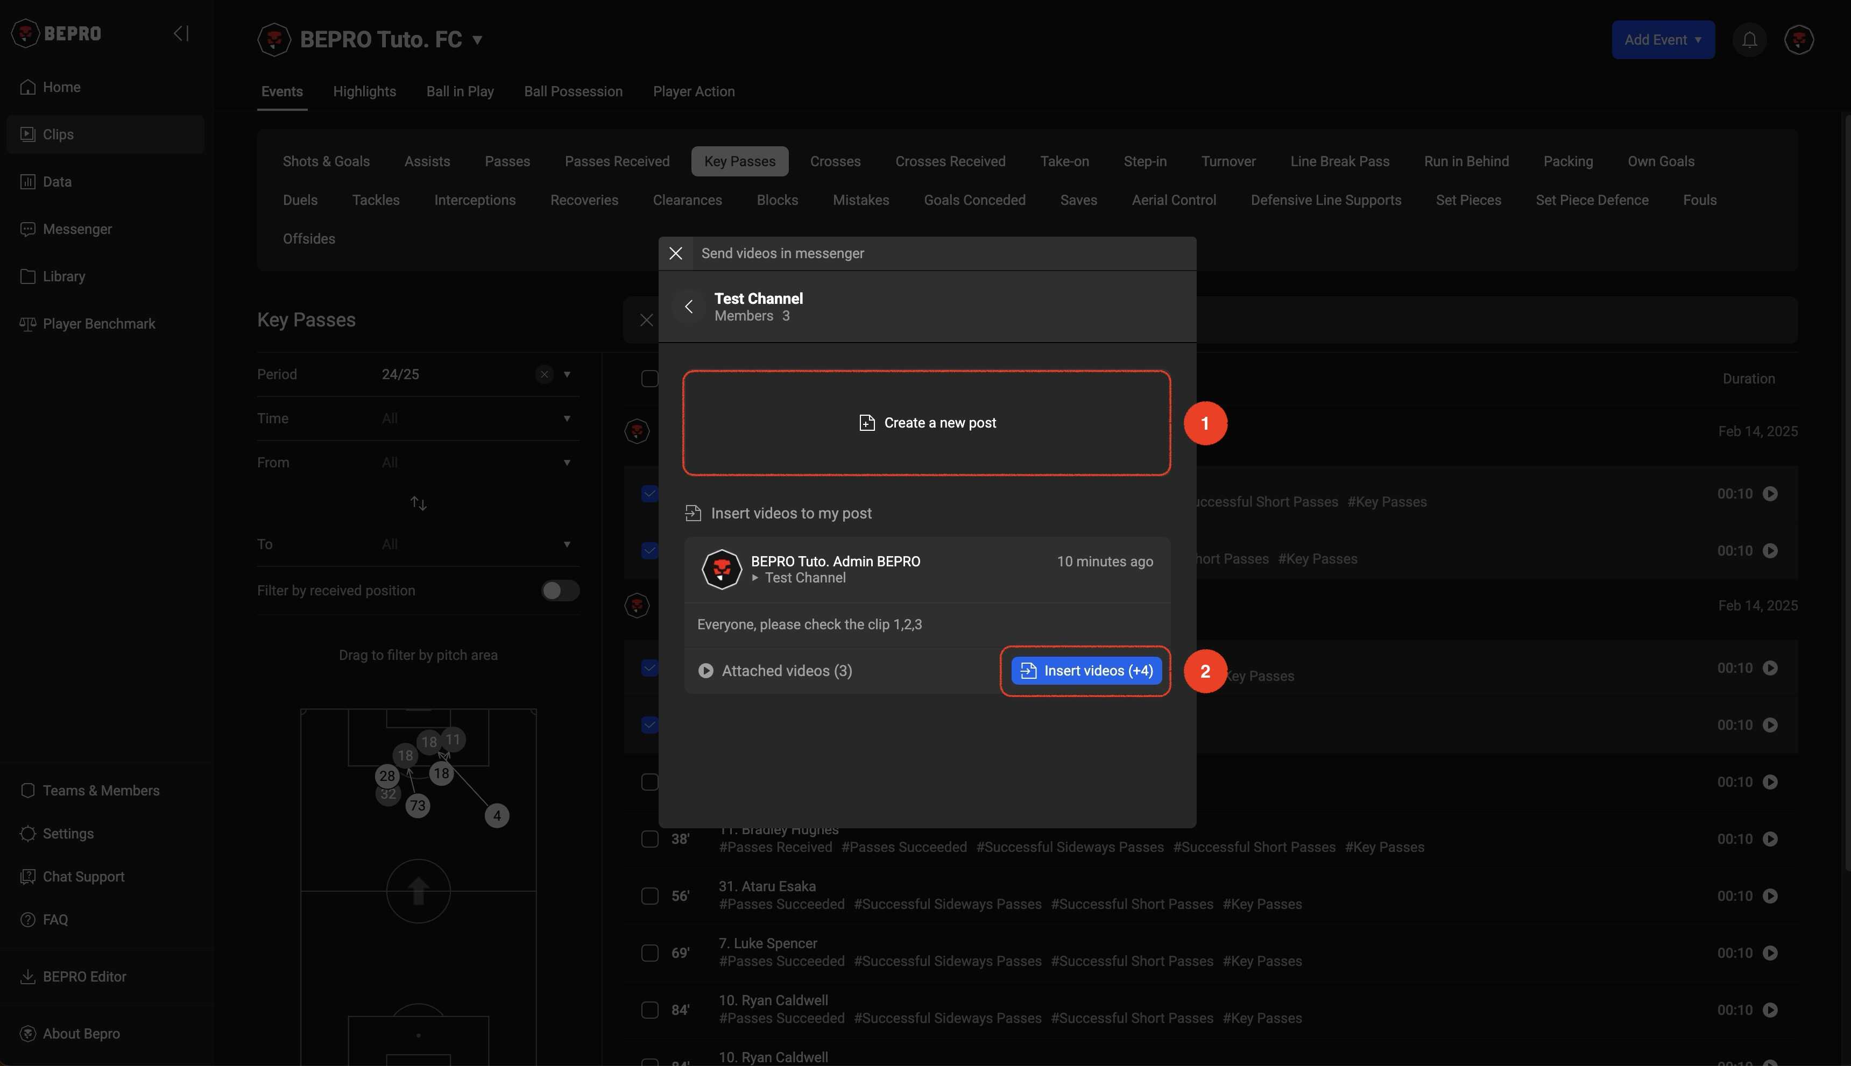
Task: Click the back arrow beside Test Channel
Action: 689,307
